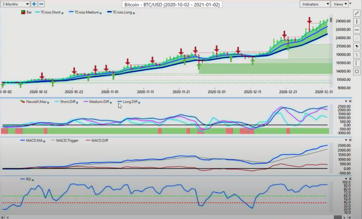This screenshot has height=219, width=362.
Task: Select the stepped price level tool
Action: pos(357,55)
